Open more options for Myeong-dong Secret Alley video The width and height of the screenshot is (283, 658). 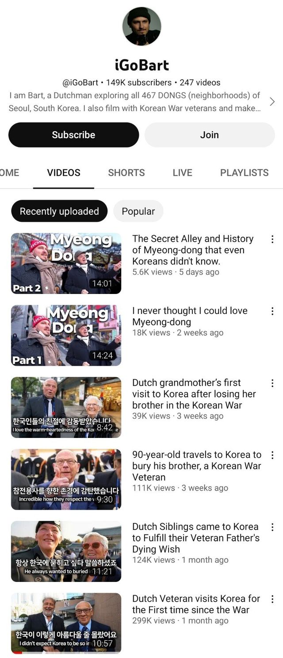tap(272, 239)
